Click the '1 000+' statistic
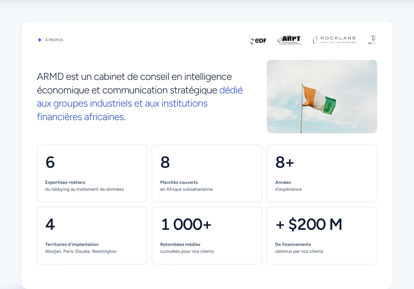The image size is (414, 289). [x=186, y=224]
